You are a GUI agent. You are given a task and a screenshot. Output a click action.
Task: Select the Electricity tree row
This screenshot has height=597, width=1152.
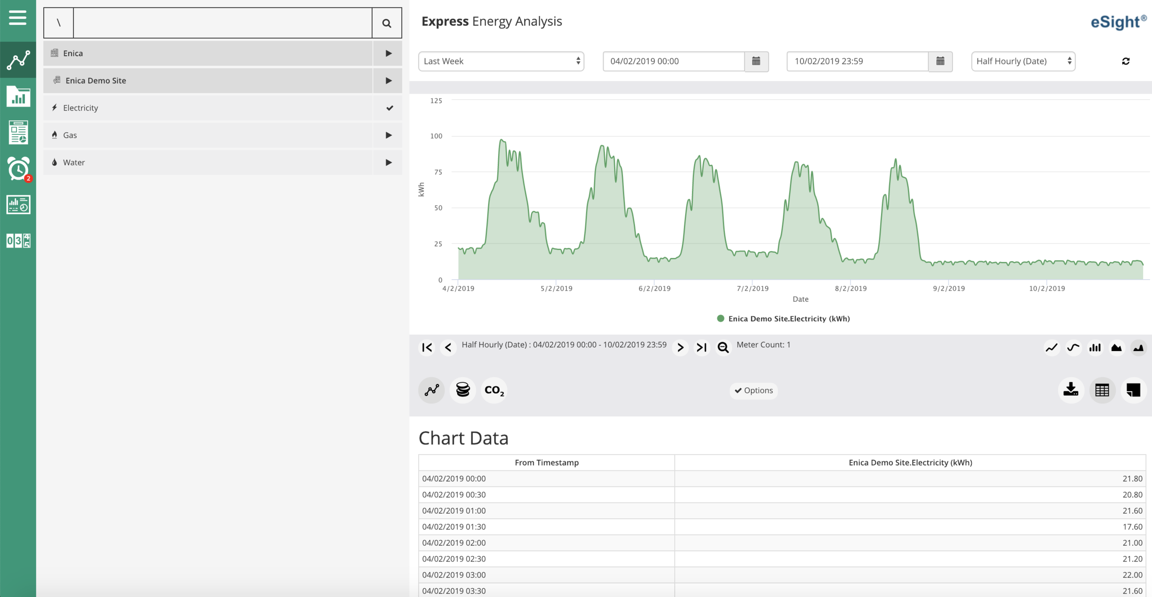click(208, 108)
